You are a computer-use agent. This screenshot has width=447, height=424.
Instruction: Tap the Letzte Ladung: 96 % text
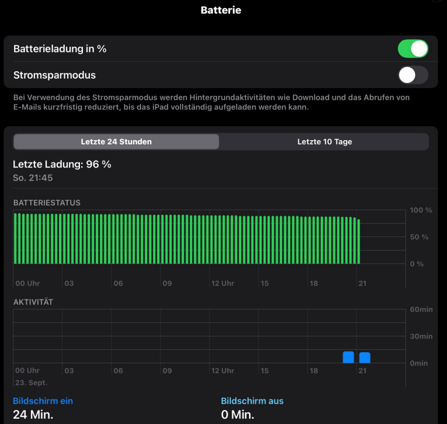click(x=62, y=164)
